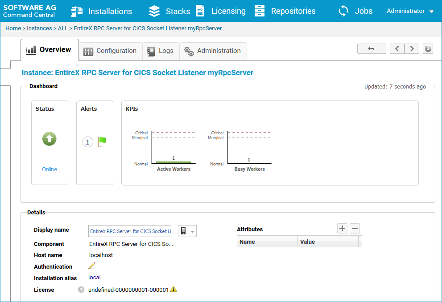The height and width of the screenshot is (302, 442).
Task: Open the Repositories section
Action: click(x=293, y=11)
